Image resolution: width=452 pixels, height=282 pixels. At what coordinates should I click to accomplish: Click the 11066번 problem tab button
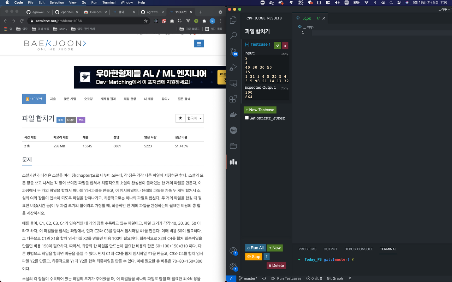point(34,99)
